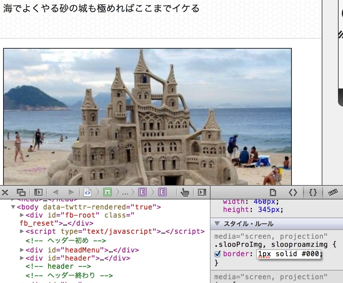Expand the header div node

coord(22,258)
